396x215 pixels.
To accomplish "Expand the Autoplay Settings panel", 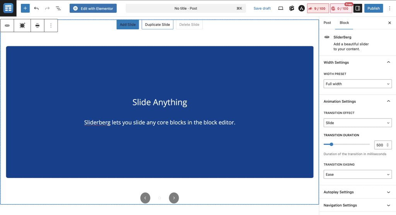I will point(357,192).
